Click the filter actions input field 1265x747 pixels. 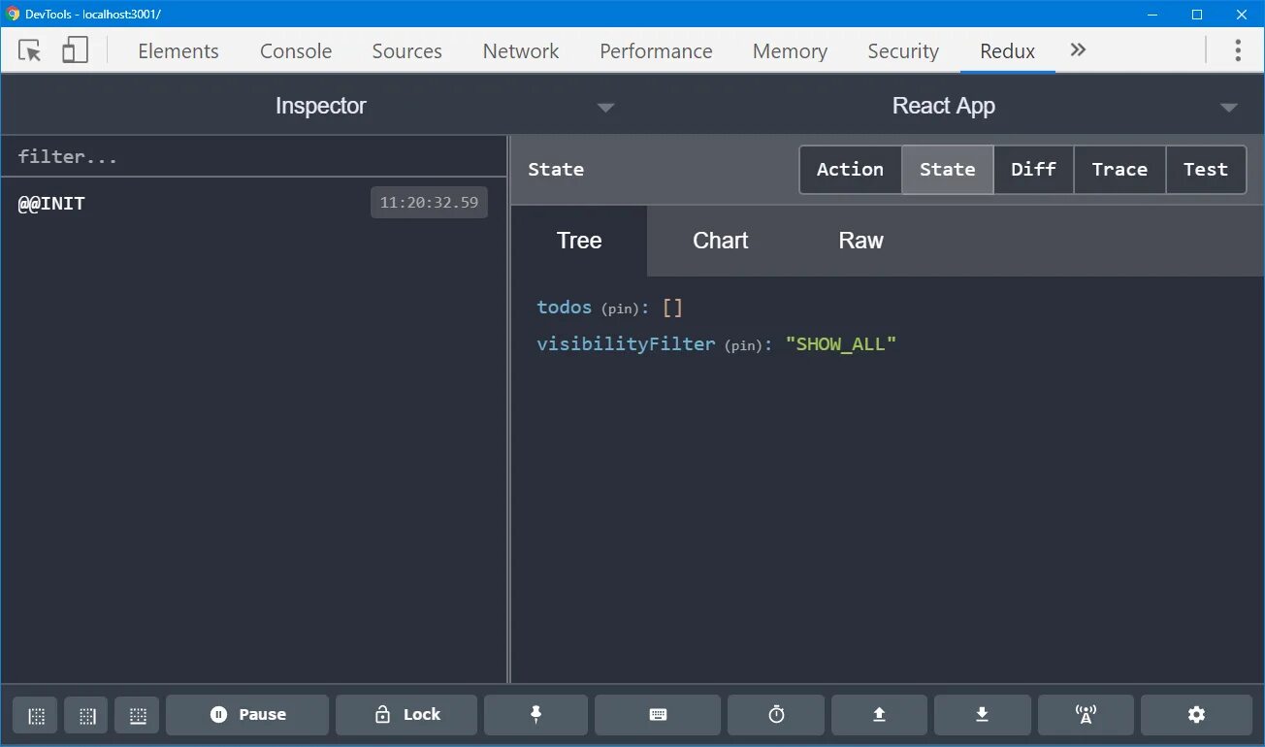(x=252, y=157)
